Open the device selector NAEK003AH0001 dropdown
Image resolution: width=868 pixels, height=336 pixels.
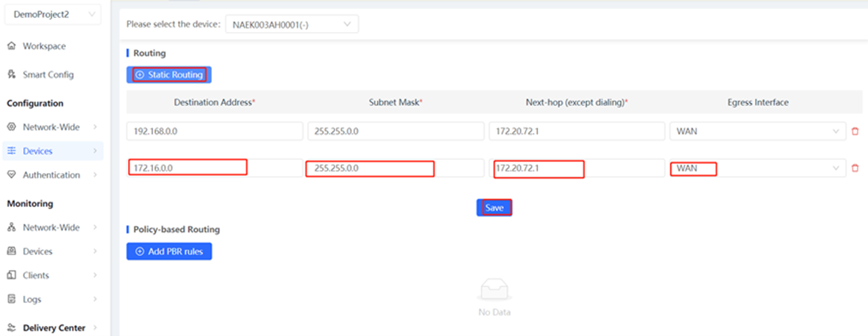(292, 24)
